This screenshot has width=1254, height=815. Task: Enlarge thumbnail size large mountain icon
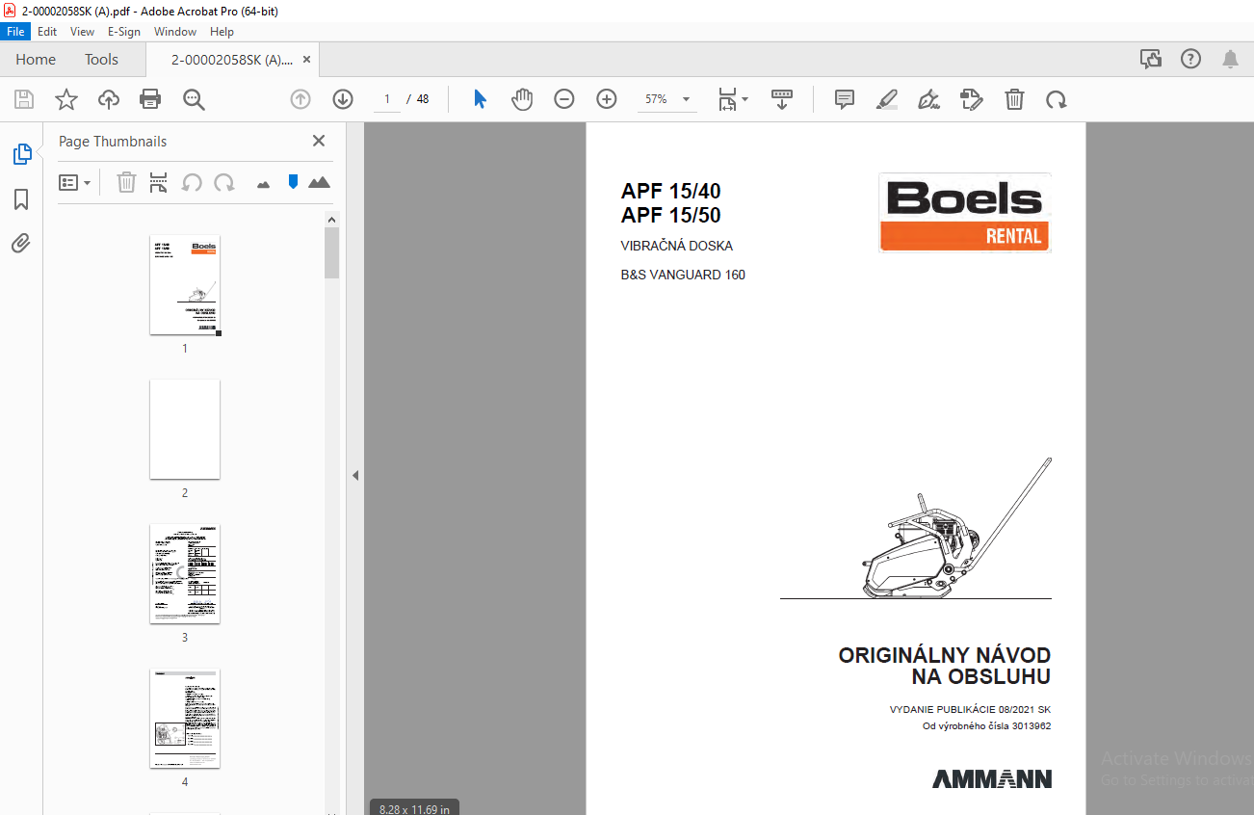[319, 181]
